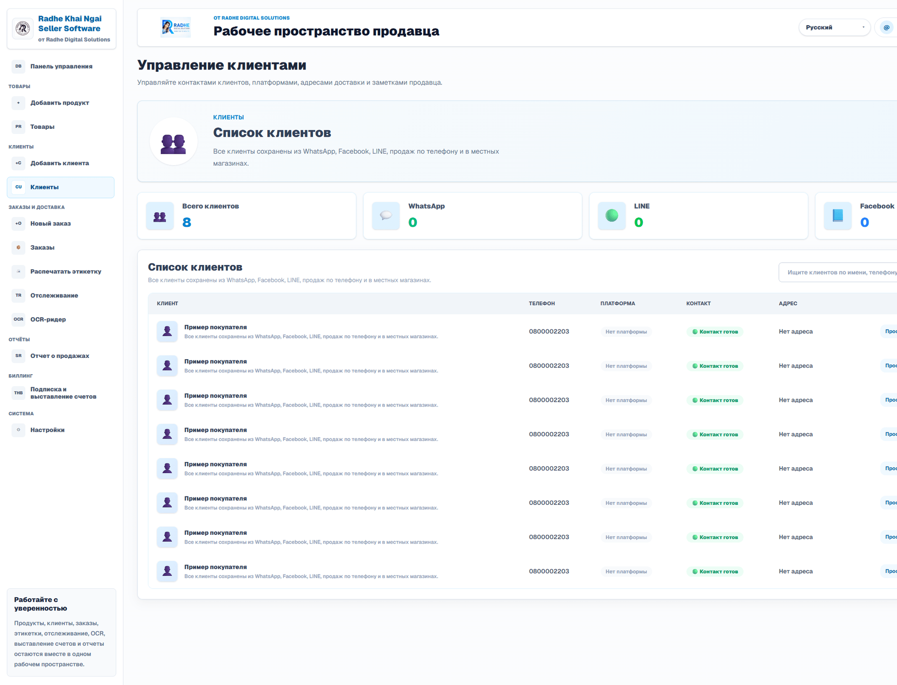
Task: Click the Всего клиентов people icon
Action: pyautogui.click(x=160, y=216)
